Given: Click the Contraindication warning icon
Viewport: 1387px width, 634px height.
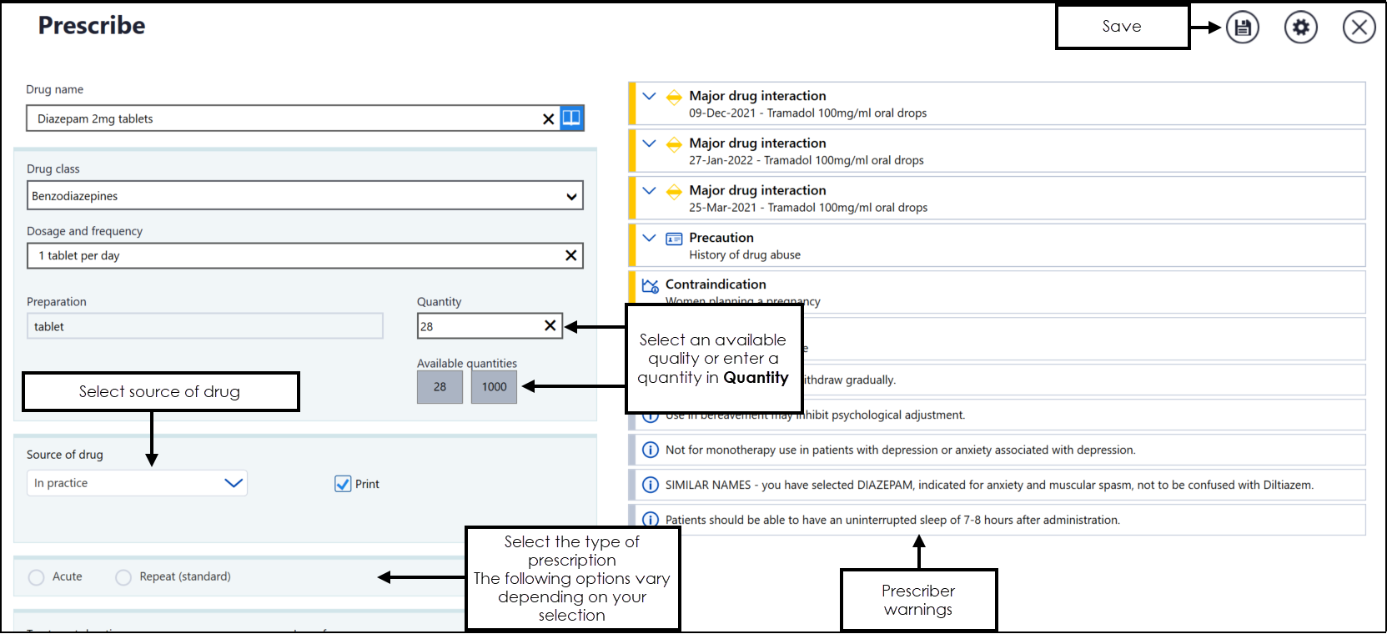Looking at the screenshot, I should coord(650,285).
